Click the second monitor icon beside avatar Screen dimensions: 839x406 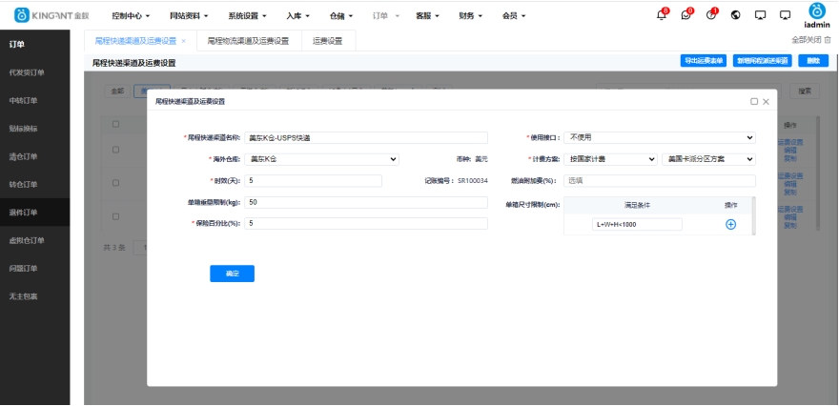pyautogui.click(x=785, y=15)
